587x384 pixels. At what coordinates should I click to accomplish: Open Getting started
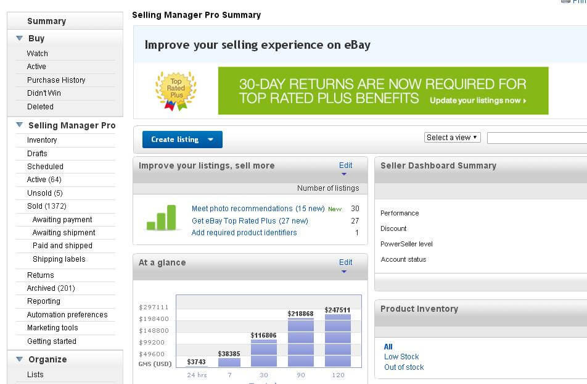[x=52, y=341]
